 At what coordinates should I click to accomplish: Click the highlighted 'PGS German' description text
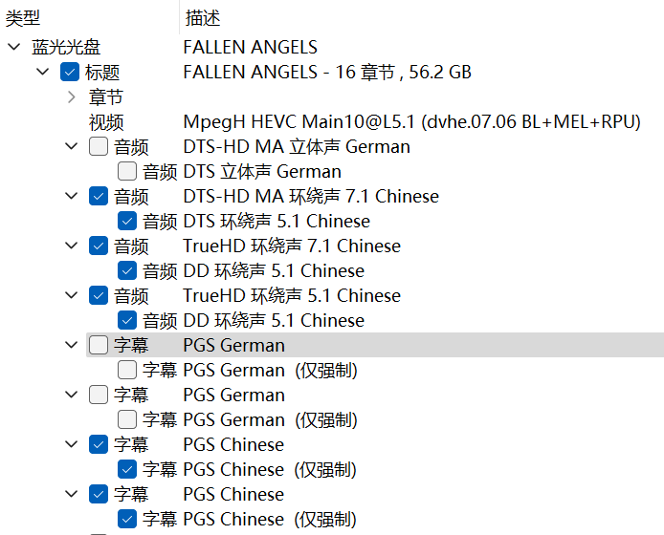(233, 346)
